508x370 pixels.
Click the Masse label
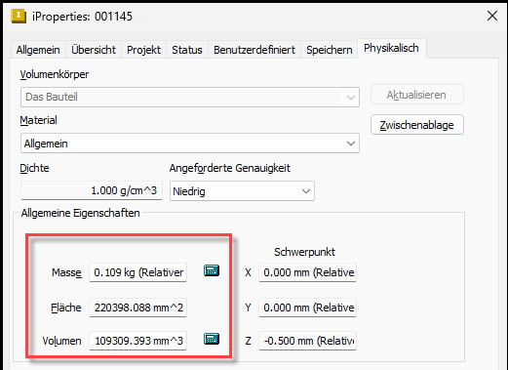[x=66, y=272]
